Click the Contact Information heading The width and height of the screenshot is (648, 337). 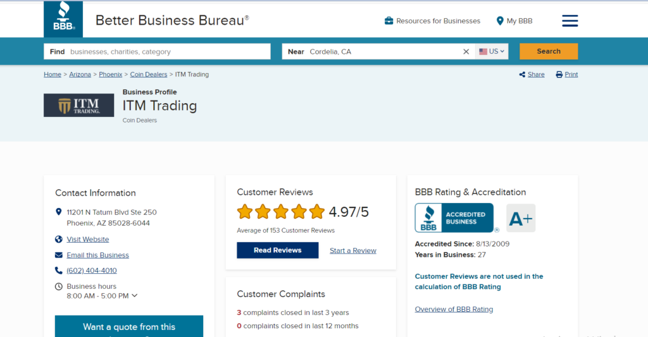[x=96, y=193]
